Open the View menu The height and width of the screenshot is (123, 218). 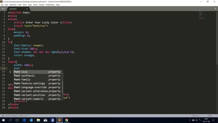tap(25, 5)
